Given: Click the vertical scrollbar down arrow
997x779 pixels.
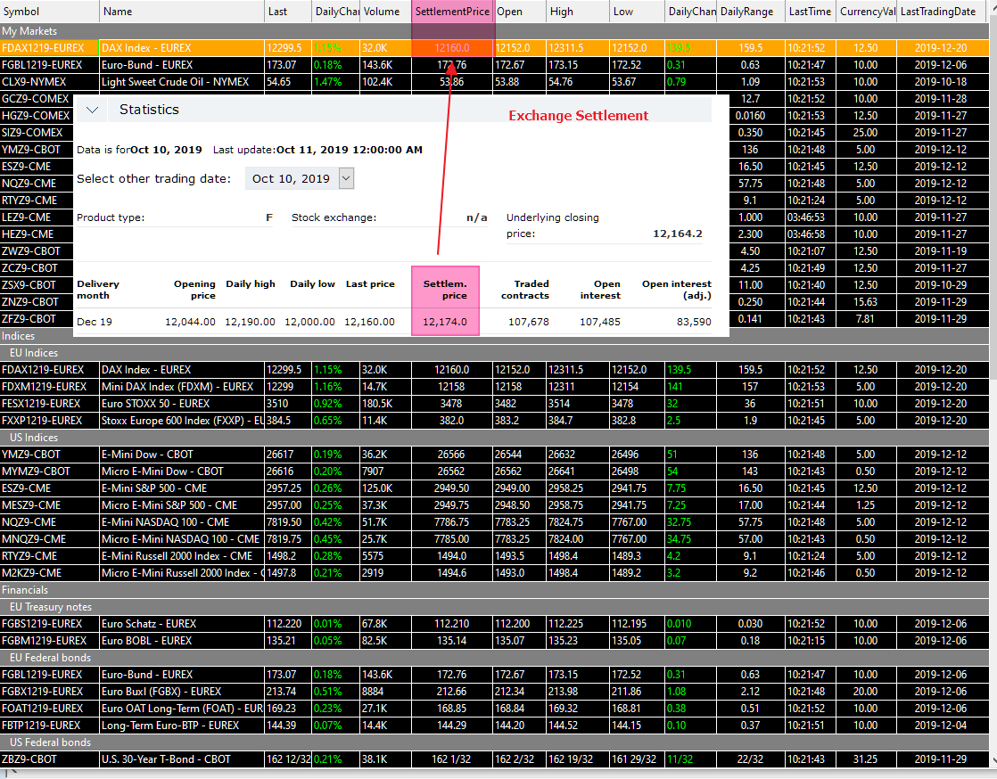Looking at the screenshot, I should click(x=993, y=760).
